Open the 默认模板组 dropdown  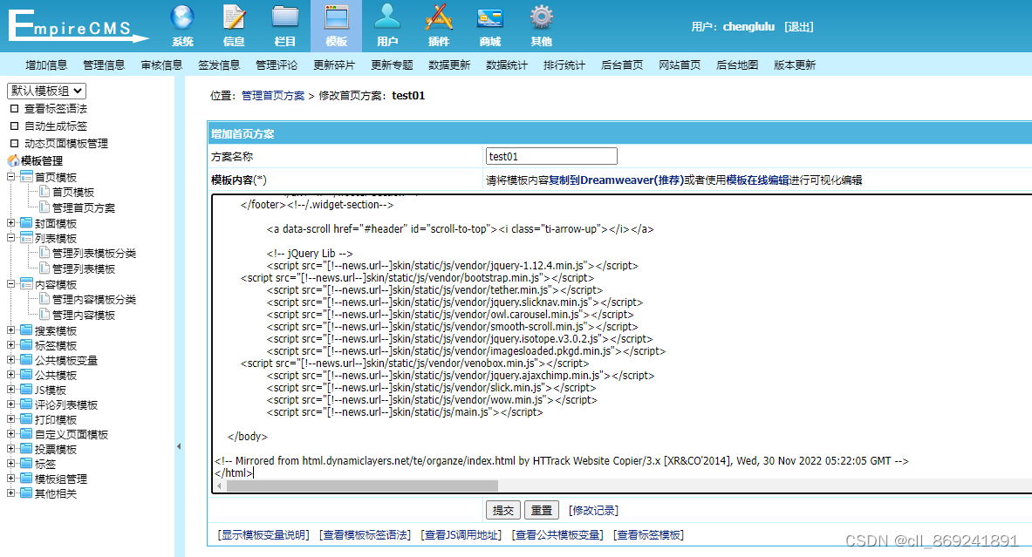tap(47, 91)
